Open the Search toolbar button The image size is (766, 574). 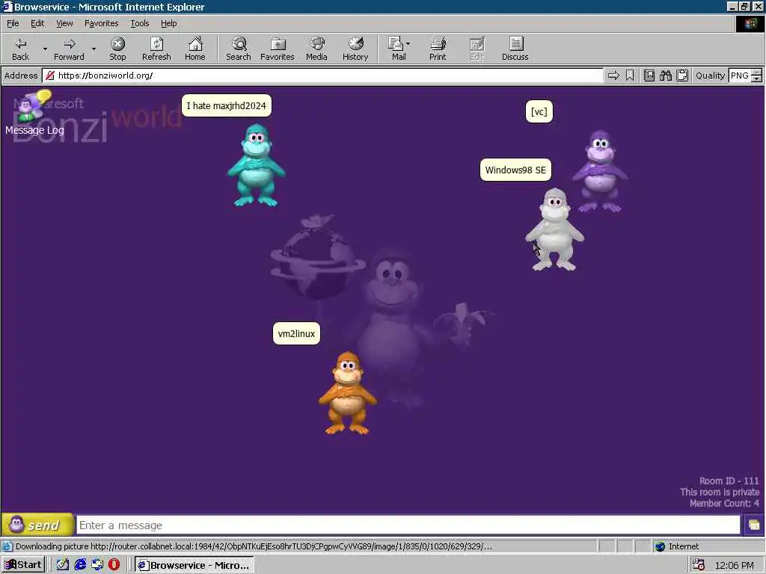(x=239, y=49)
